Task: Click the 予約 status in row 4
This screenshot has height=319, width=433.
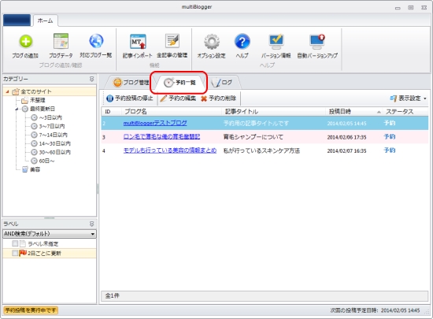Action: [390, 150]
